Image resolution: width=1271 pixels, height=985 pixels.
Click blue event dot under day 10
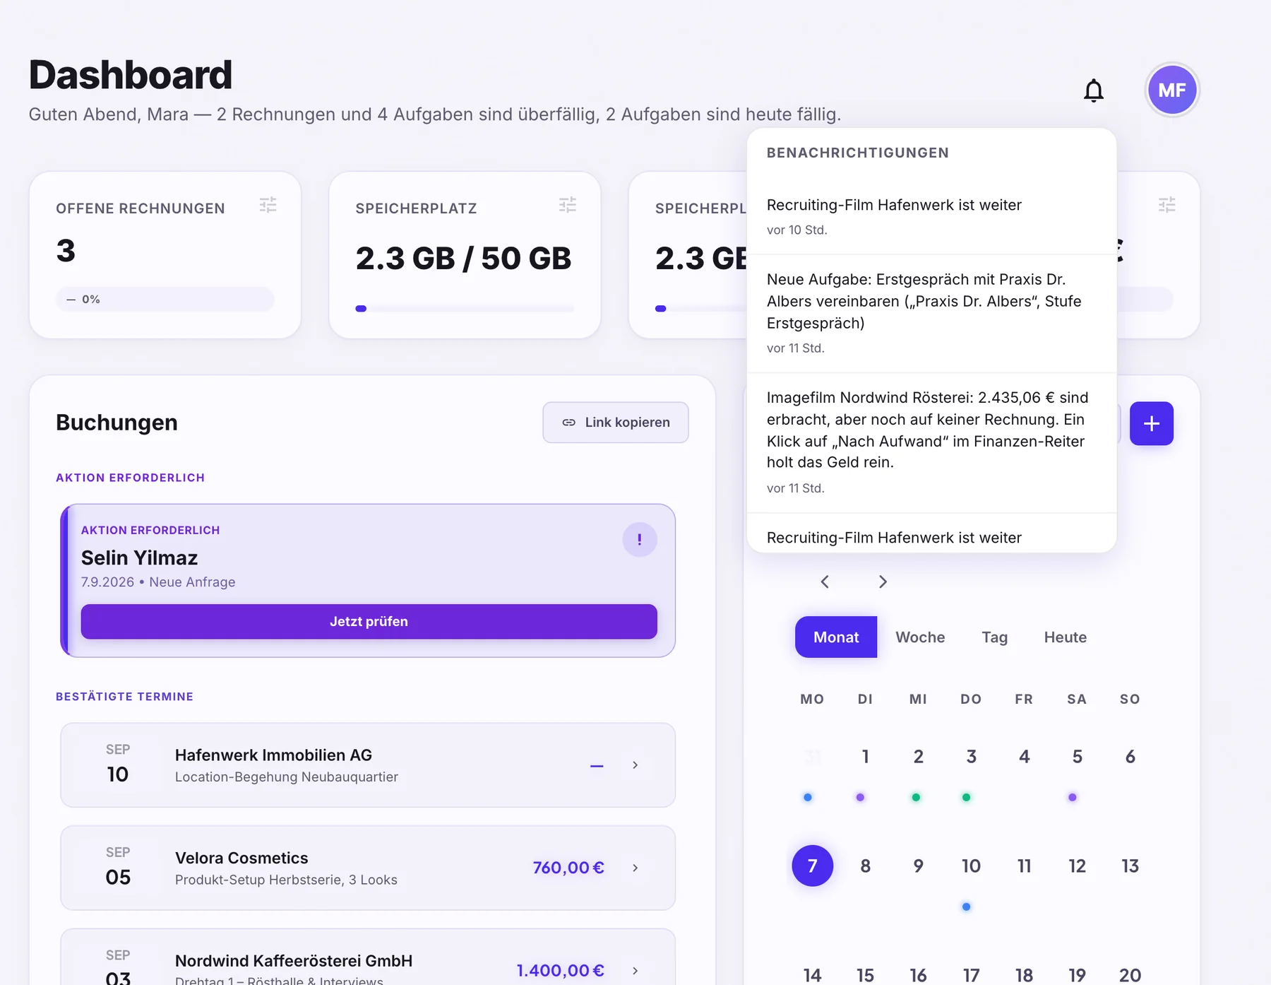click(x=966, y=907)
